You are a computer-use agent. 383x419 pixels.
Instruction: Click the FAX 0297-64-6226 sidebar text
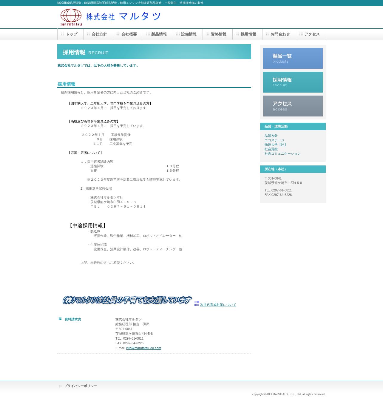pos(278,195)
